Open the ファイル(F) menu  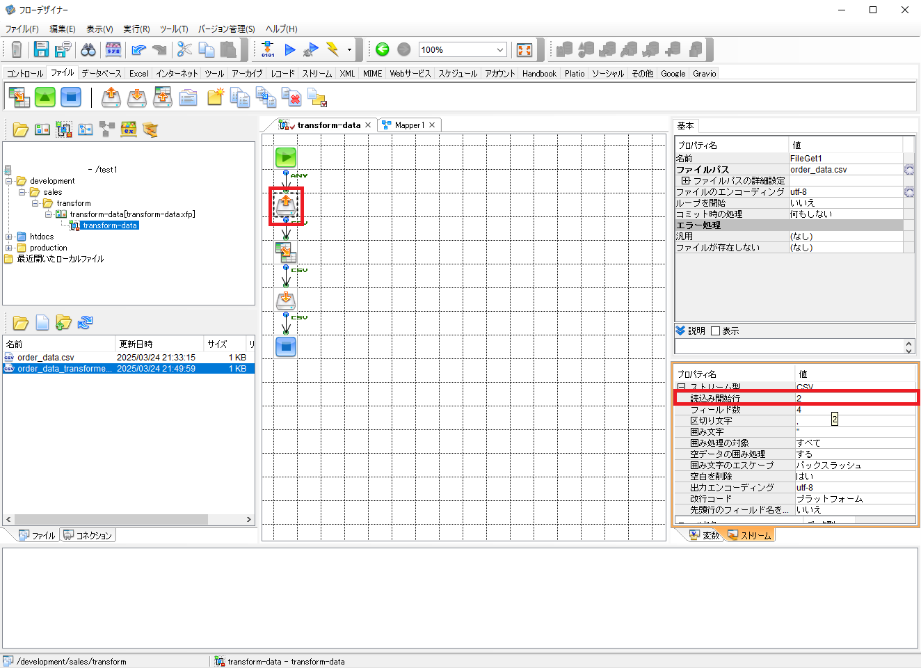pyautogui.click(x=22, y=29)
